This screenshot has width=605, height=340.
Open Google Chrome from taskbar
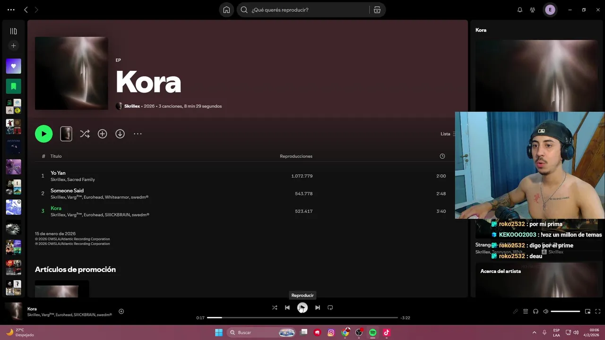click(x=345, y=332)
